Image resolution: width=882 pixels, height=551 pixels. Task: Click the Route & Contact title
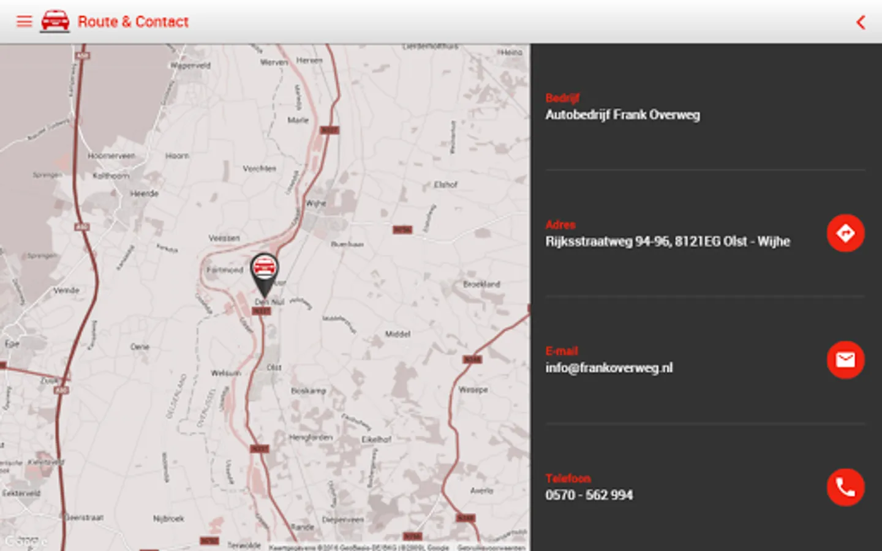click(133, 22)
